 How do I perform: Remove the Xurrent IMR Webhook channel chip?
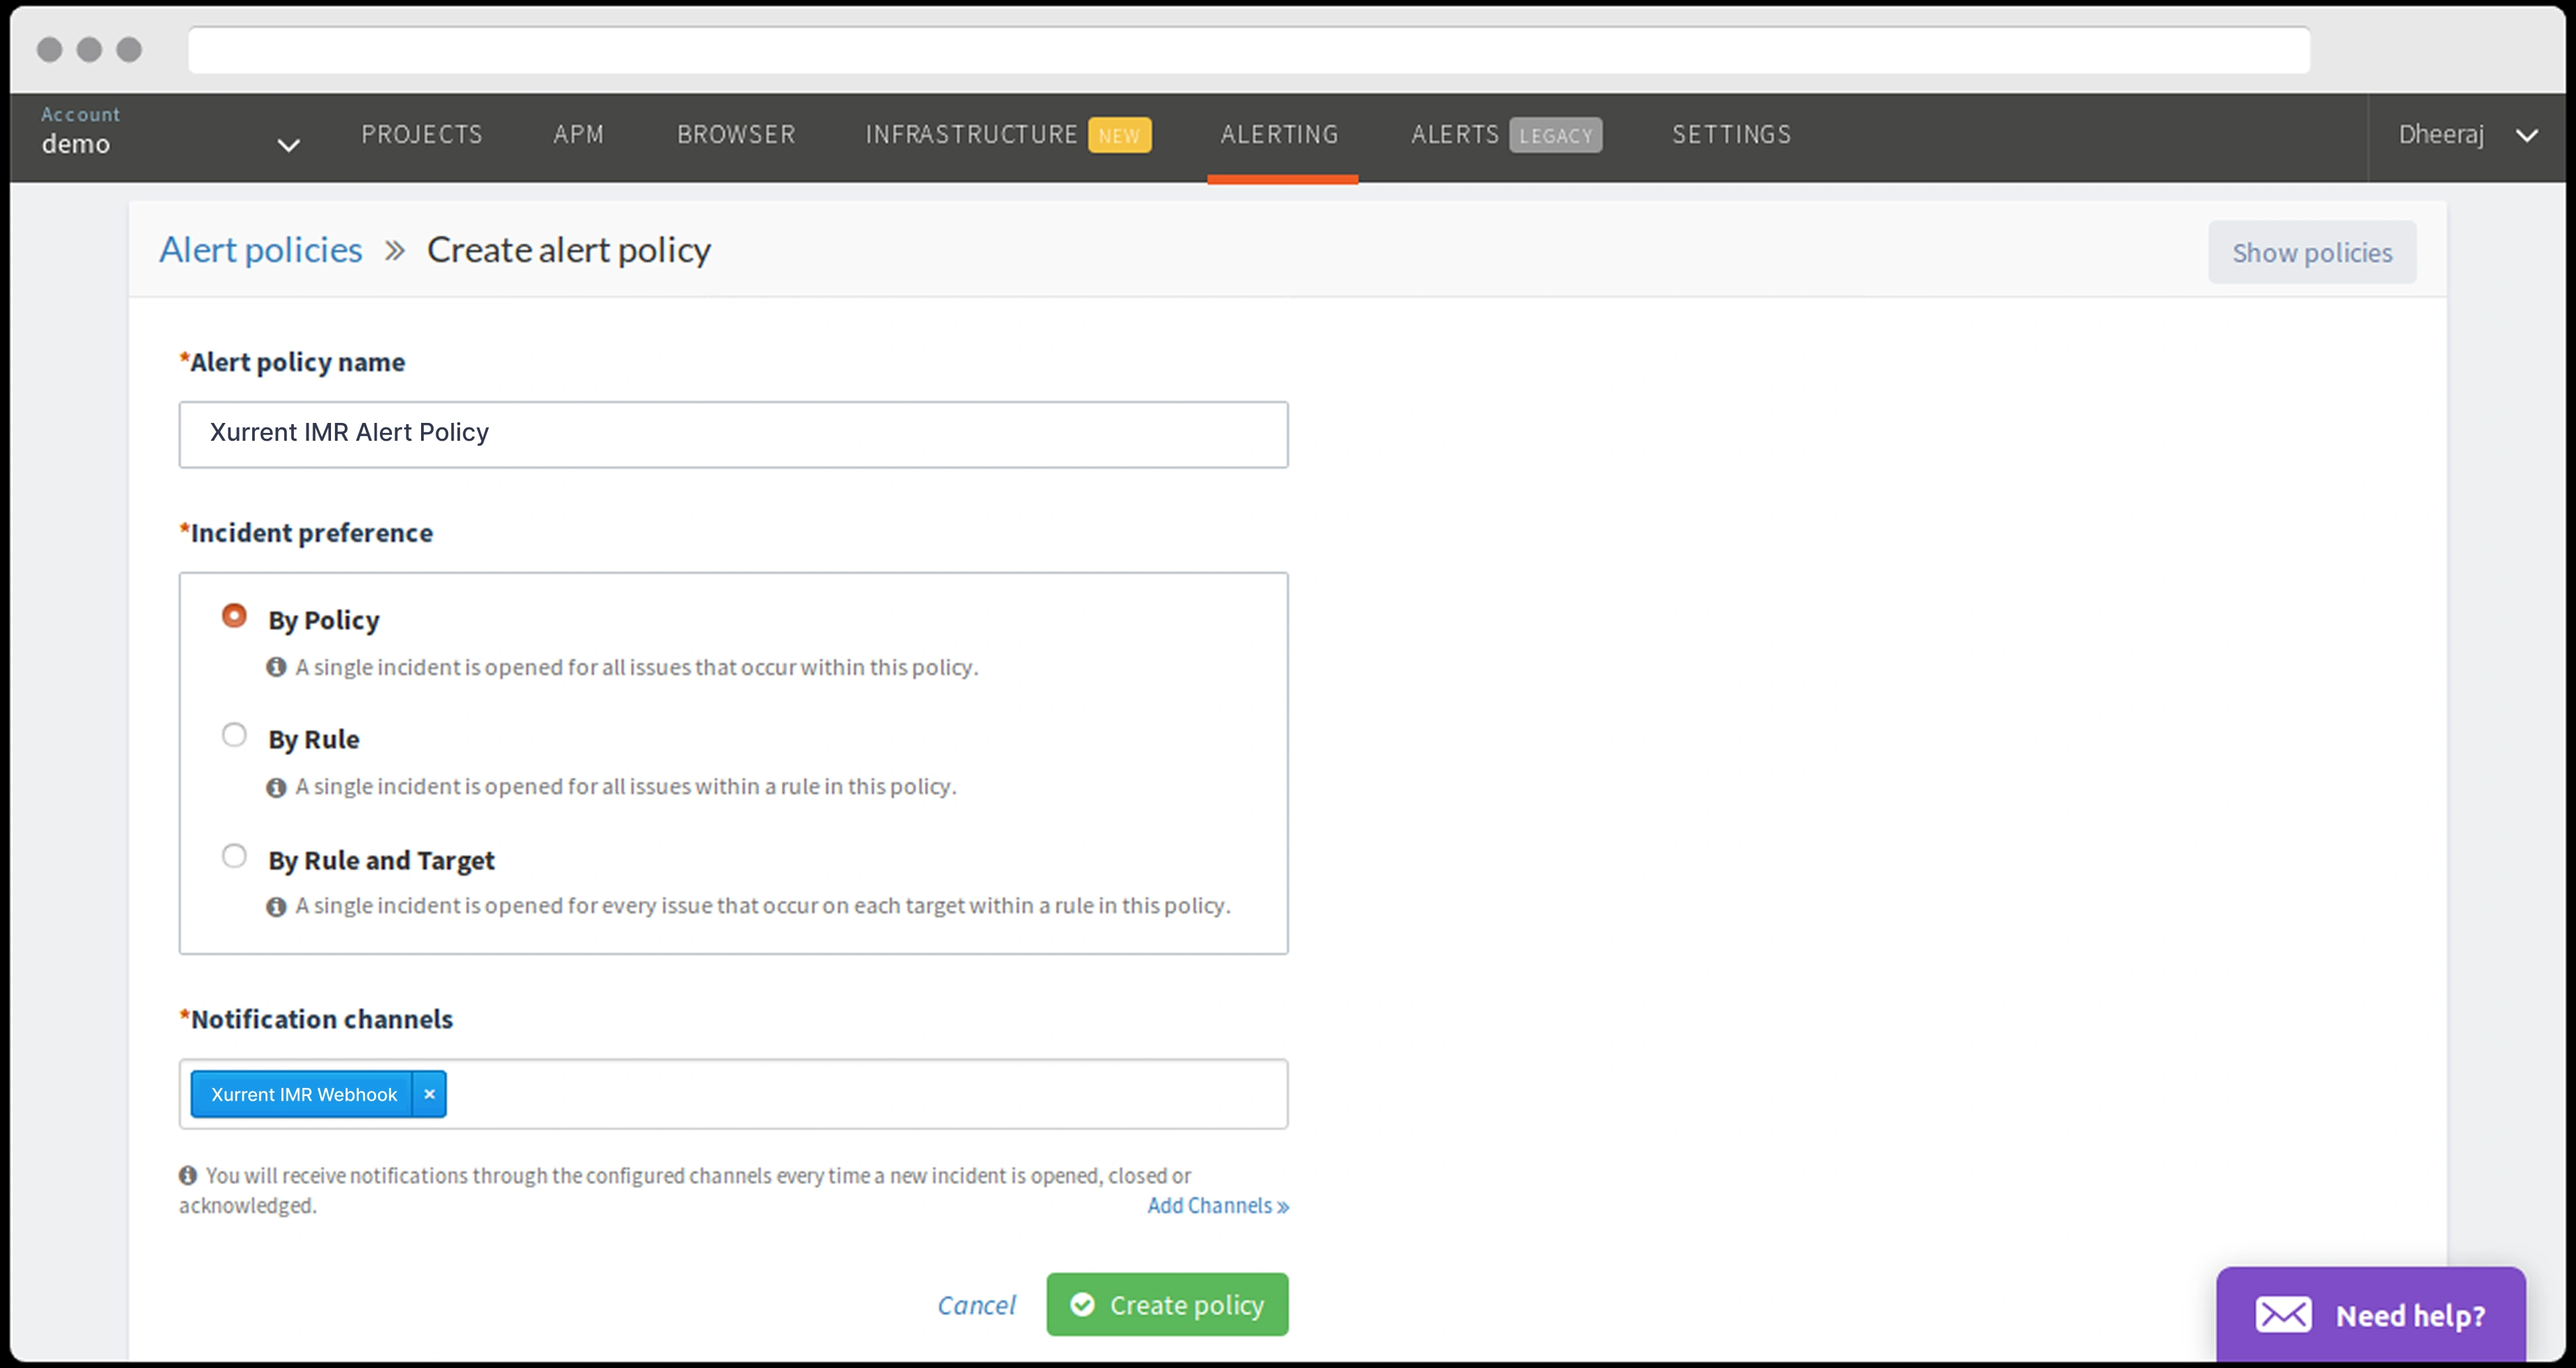429,1094
